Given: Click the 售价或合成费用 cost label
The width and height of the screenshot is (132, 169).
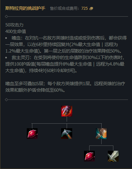Looking at the screenshot, I should point(64,8).
